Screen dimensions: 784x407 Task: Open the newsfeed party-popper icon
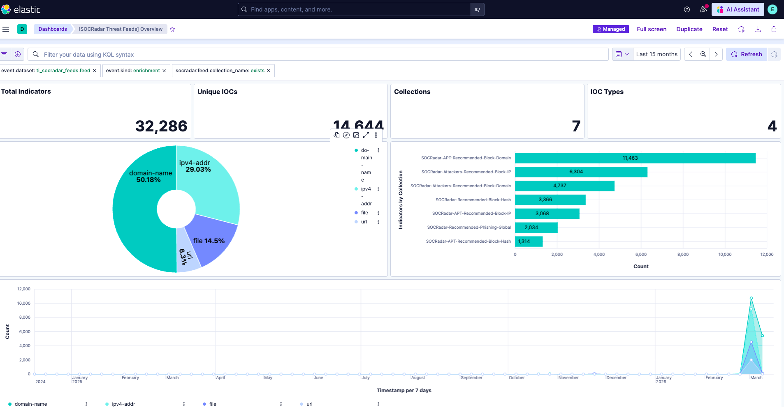coord(703,9)
